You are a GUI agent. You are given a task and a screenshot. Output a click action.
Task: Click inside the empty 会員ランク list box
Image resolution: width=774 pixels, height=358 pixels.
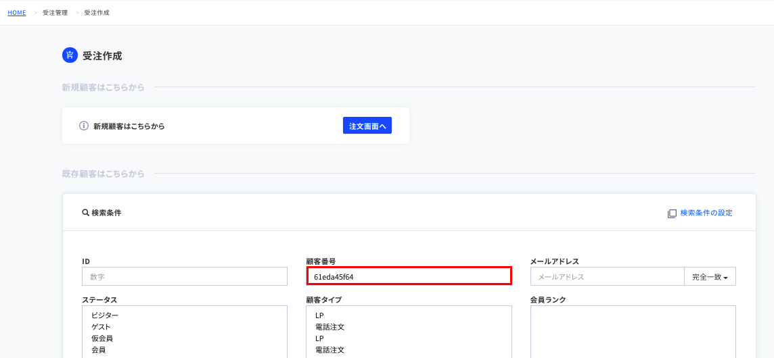point(633,332)
